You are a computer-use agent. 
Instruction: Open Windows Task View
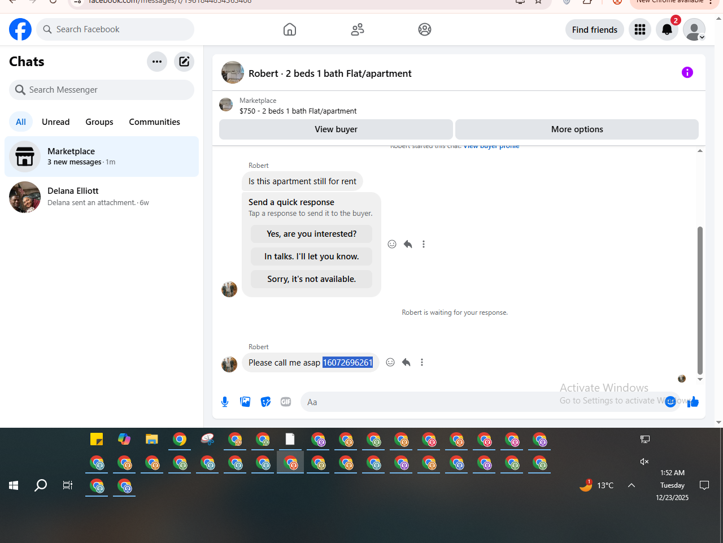pos(68,485)
